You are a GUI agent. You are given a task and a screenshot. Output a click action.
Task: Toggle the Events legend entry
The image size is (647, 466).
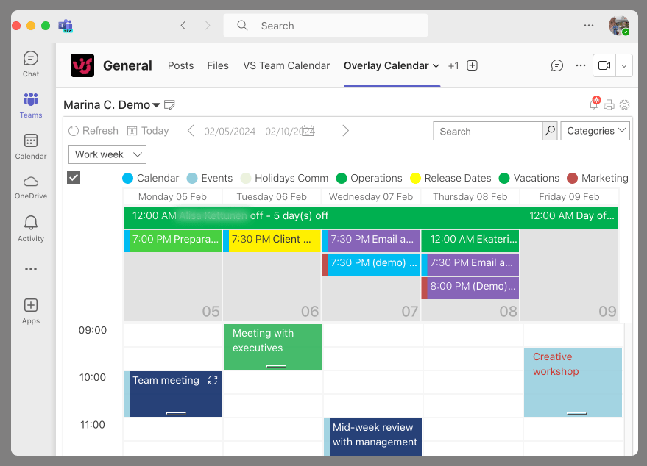(210, 178)
